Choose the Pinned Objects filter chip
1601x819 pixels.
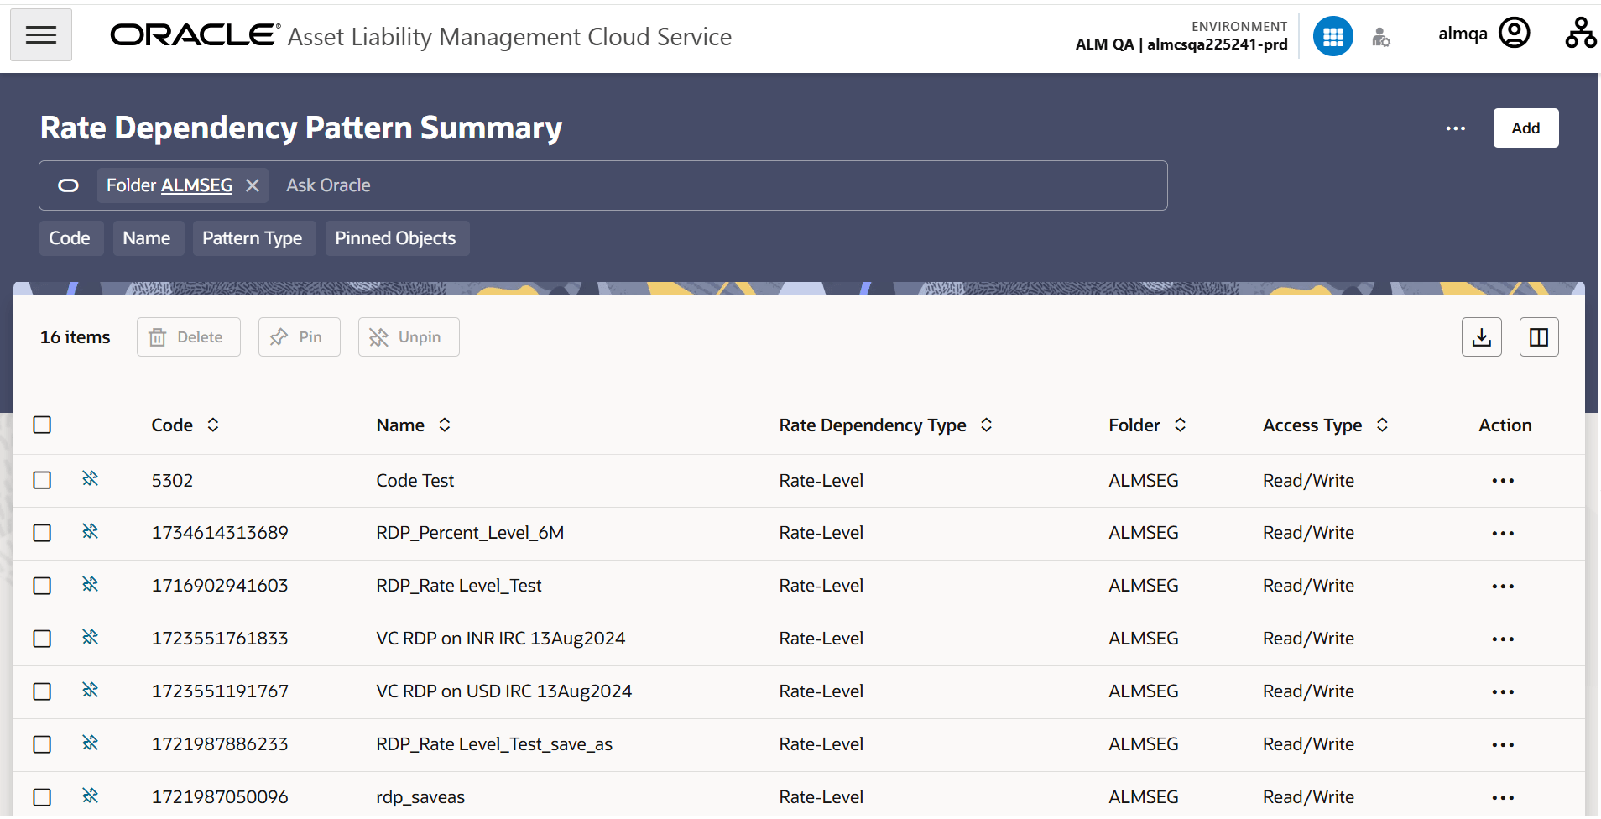396,238
